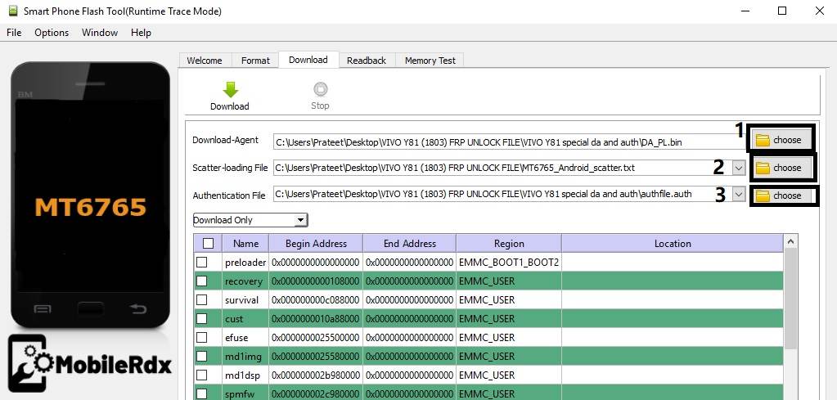The image size is (837, 400).
Task: Click begin address 0x0000000010a88000
Action: click(316, 319)
